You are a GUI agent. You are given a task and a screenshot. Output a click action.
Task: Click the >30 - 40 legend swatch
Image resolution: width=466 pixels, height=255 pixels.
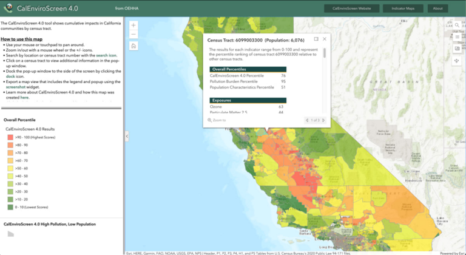click(x=10, y=184)
